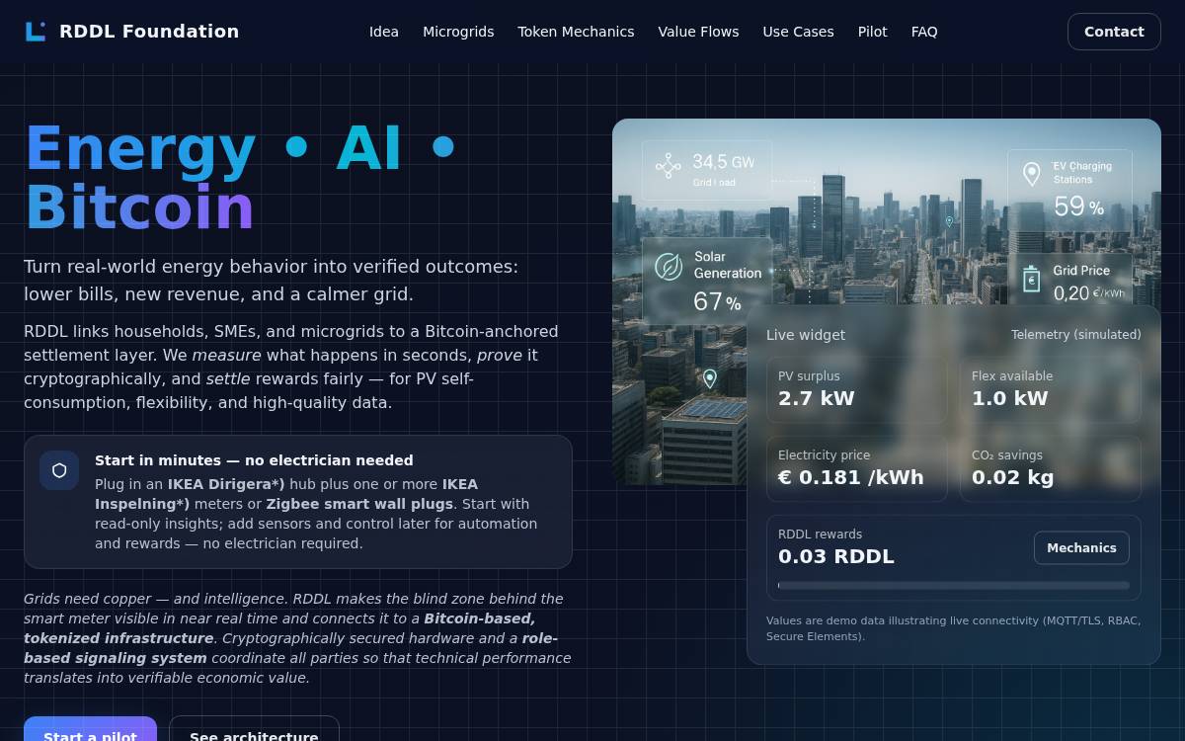Image resolution: width=1185 pixels, height=741 pixels.
Task: Select Value Flows in the nav bar
Action: (698, 32)
